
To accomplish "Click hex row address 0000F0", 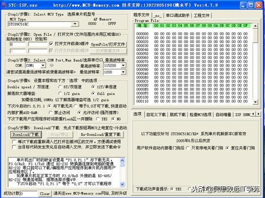I will [142, 93].
